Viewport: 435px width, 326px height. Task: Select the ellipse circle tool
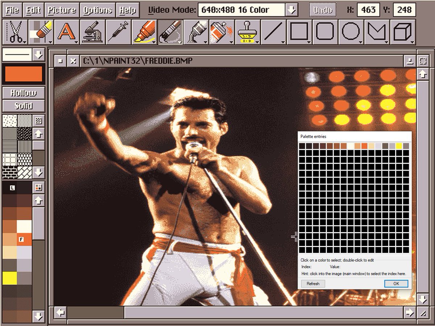[x=351, y=32]
